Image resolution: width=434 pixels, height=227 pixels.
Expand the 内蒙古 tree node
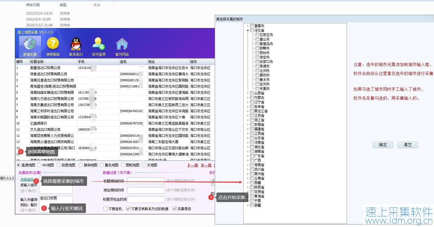coord(248,98)
